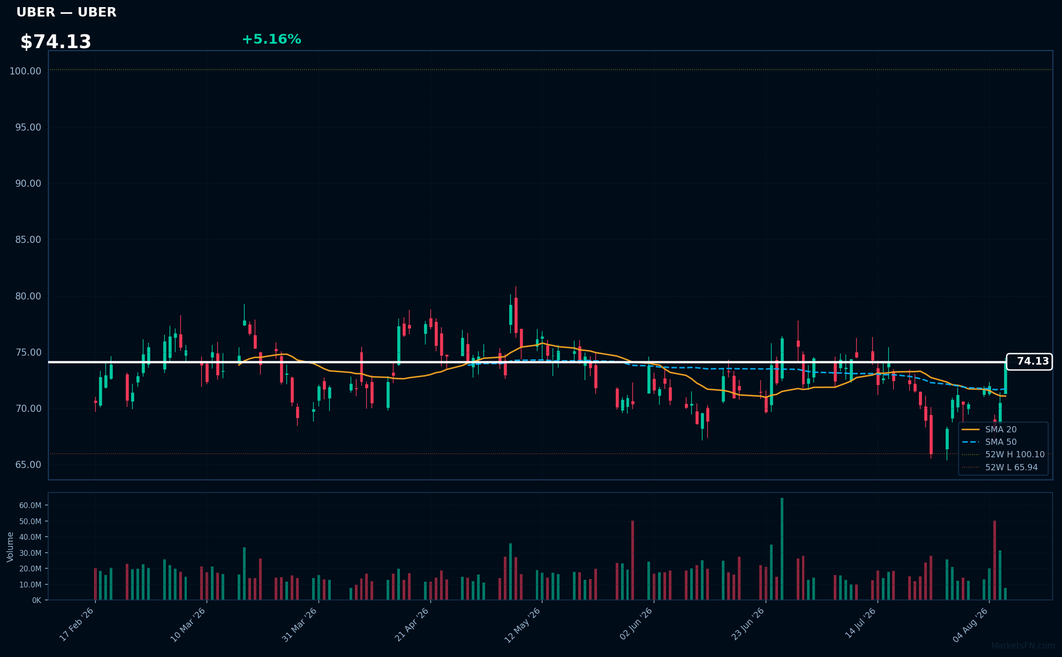Click the SMA 50 legend entry
This screenshot has width=1062, height=657.
click(989, 442)
